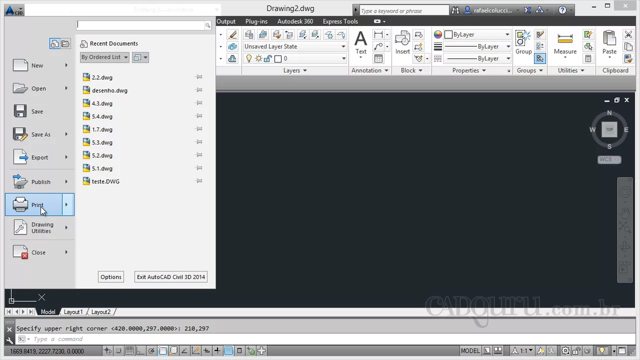This screenshot has width=640, height=360.
Task: Switch to the Layout1 tab
Action: (x=73, y=312)
